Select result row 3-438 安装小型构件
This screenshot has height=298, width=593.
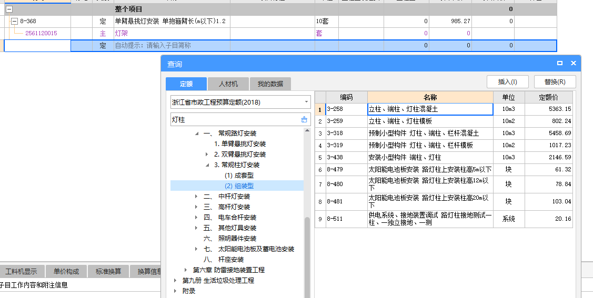[444, 158]
